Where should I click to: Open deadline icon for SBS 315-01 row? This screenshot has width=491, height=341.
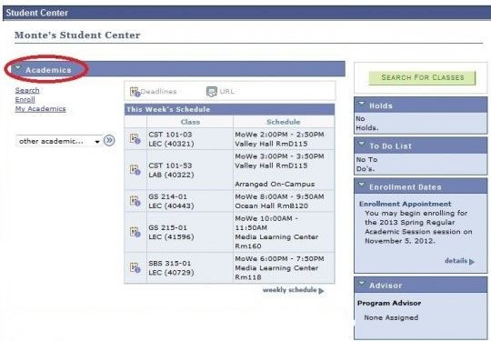coord(135,267)
